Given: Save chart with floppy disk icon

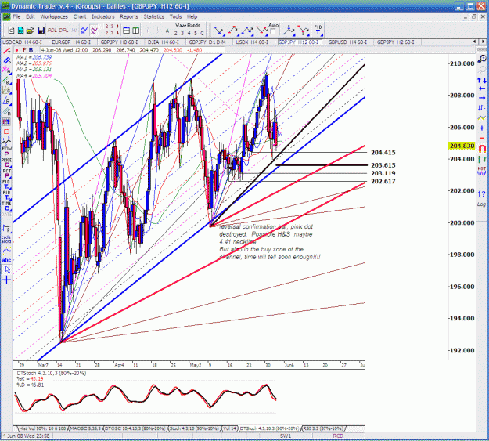Looking at the screenshot, I should [41, 31].
